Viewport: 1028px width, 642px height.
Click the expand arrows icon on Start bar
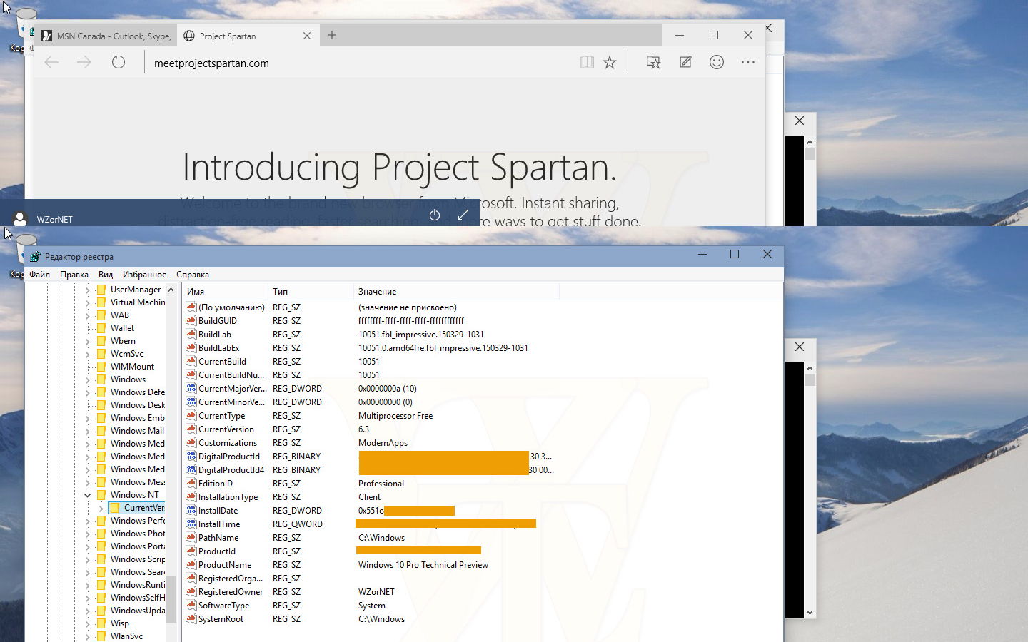point(463,215)
